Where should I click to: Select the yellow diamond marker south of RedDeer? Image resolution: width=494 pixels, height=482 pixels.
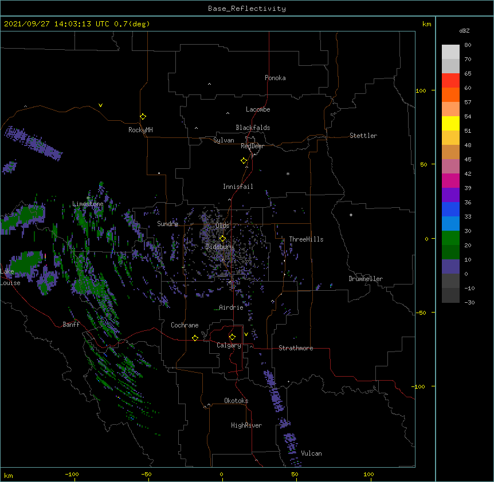click(244, 160)
